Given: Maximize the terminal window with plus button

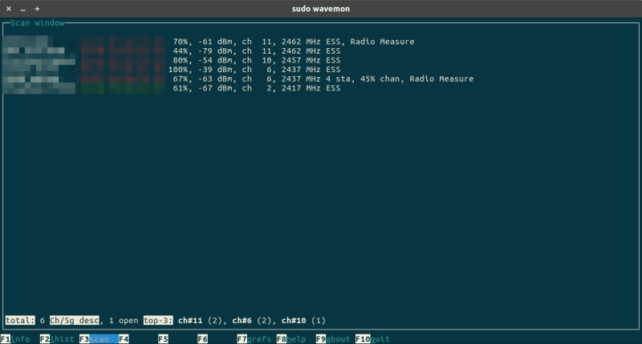Looking at the screenshot, I should (x=37, y=8).
